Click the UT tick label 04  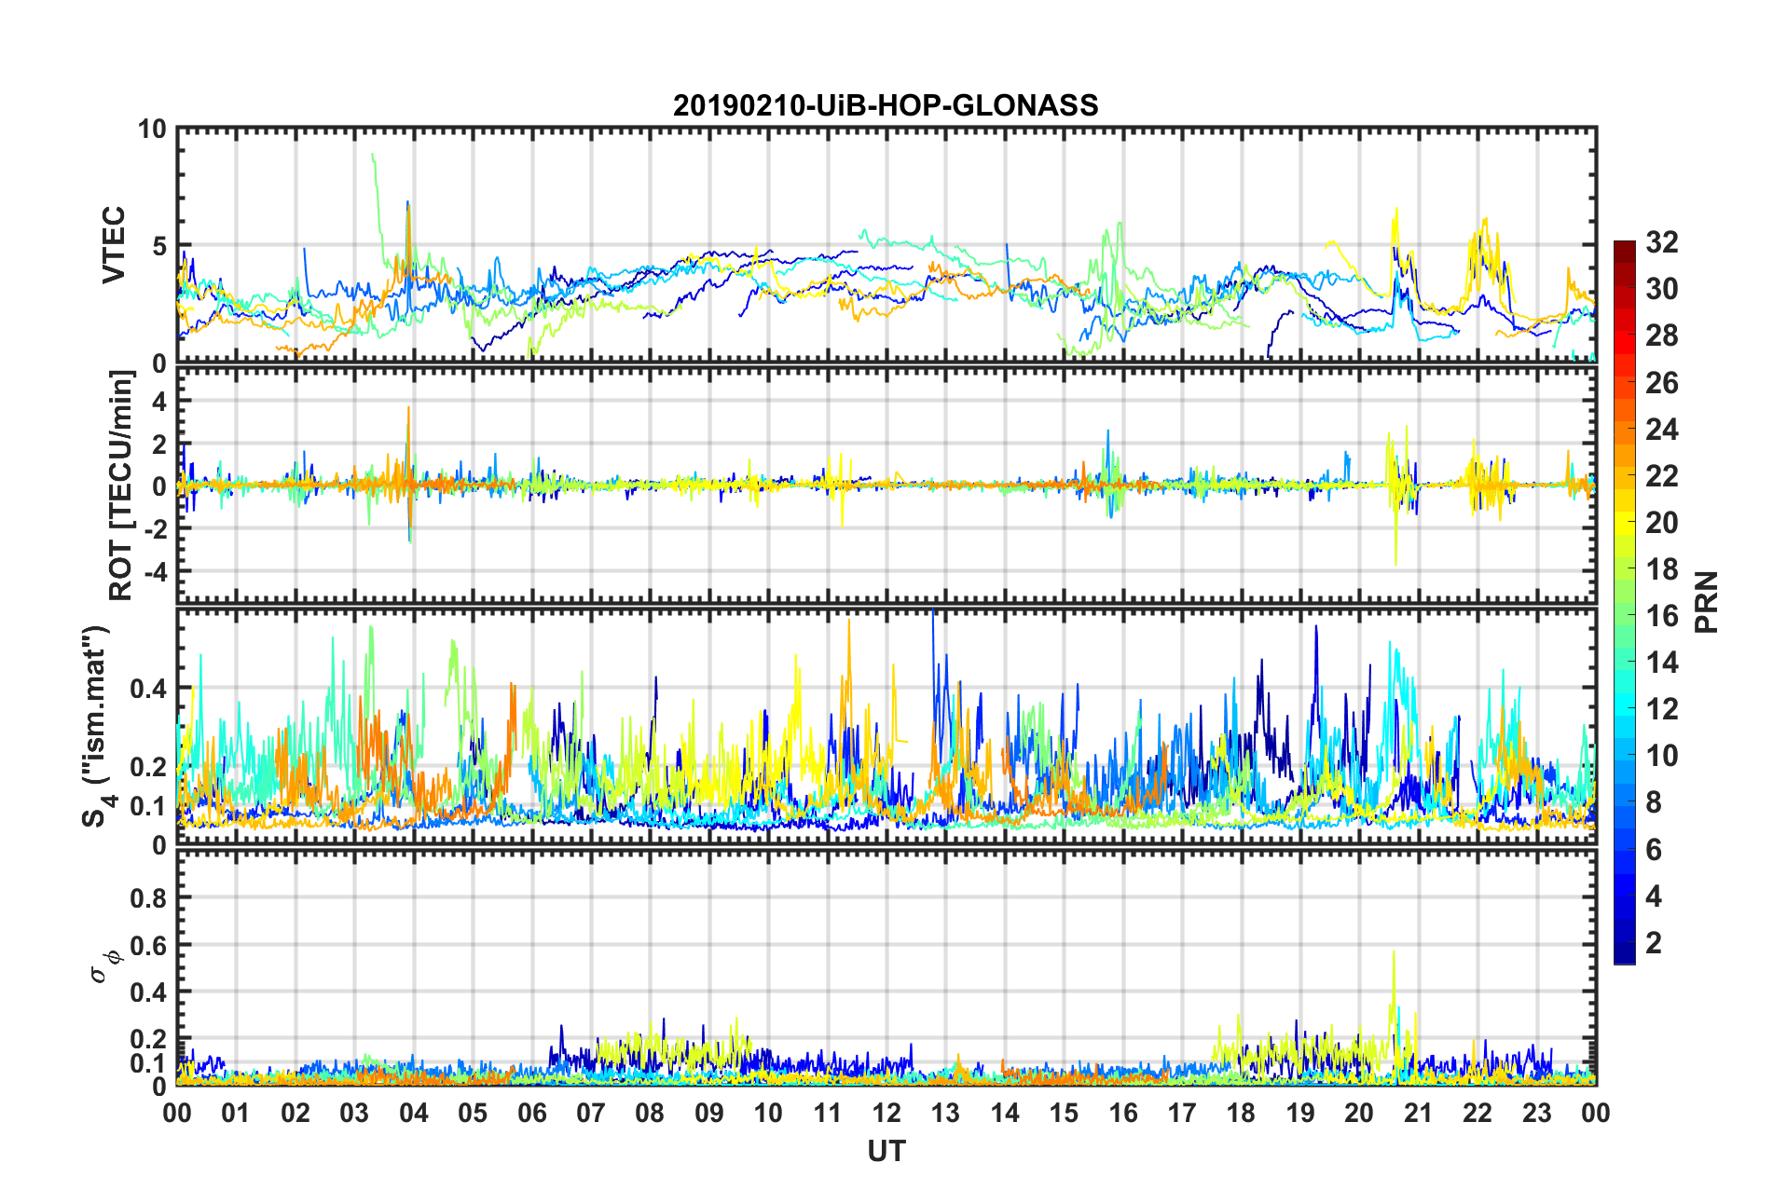click(x=413, y=1113)
